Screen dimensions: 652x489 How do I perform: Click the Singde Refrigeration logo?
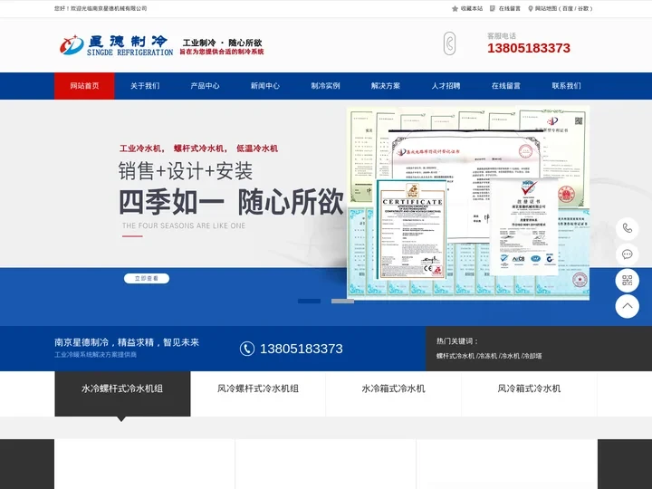click(x=116, y=46)
